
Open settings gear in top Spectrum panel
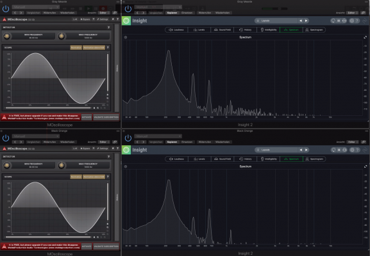[126, 37]
